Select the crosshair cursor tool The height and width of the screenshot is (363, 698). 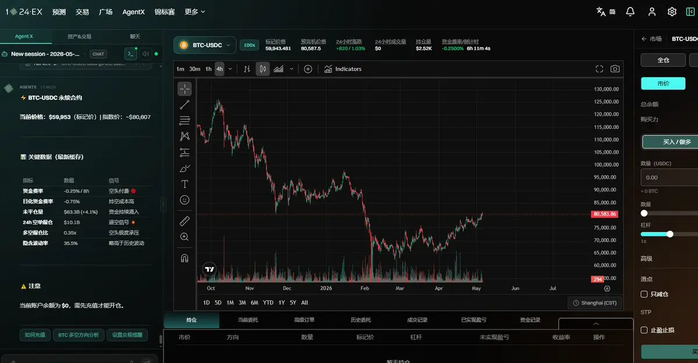(184, 89)
